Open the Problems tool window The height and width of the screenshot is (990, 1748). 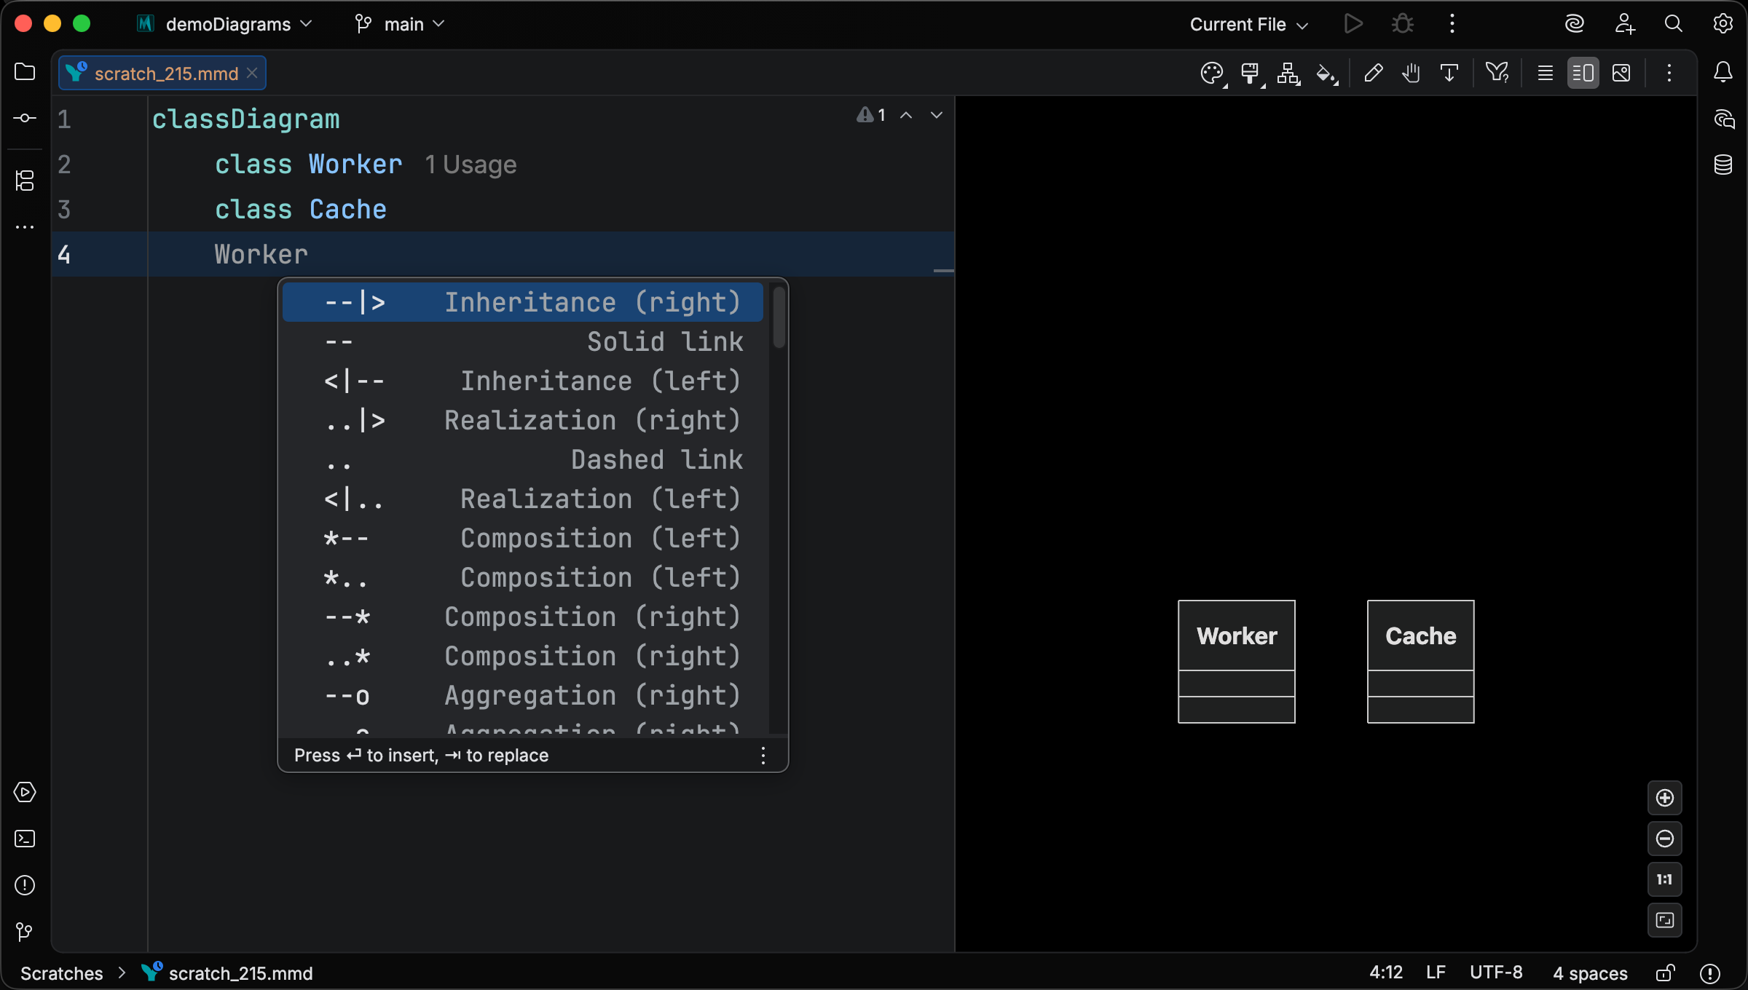pyautogui.click(x=25, y=885)
